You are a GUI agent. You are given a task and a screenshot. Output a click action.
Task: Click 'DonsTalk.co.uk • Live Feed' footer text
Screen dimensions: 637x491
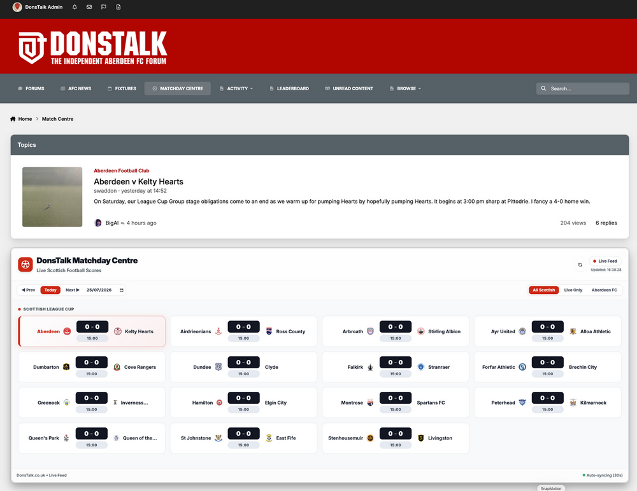click(x=41, y=475)
